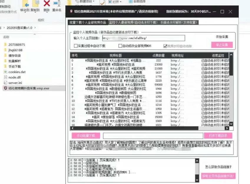Click the 名称 column header in Explorer
This screenshot has height=184, width=250.
[x=6, y=37]
